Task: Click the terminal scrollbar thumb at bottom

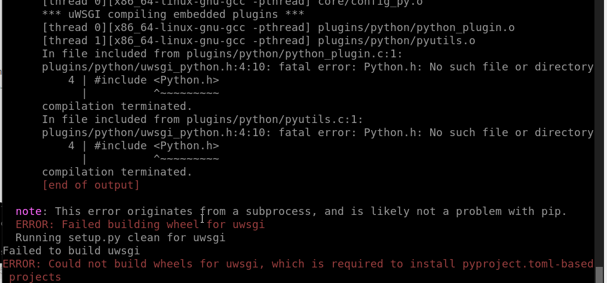Action: pyautogui.click(x=600, y=275)
